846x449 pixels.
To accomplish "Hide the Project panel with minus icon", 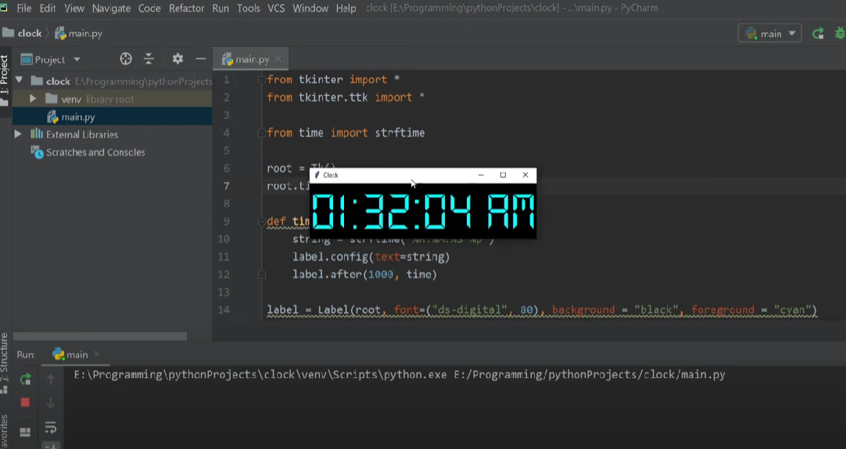I will (201, 59).
